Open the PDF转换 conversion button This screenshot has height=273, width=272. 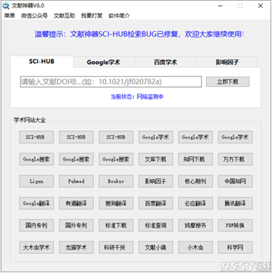(235, 225)
